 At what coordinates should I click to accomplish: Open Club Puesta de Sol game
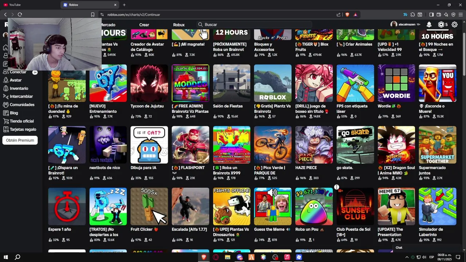[355, 206]
